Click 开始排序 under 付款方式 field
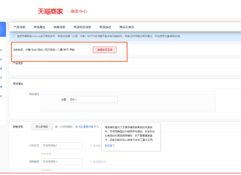 (46, 154)
